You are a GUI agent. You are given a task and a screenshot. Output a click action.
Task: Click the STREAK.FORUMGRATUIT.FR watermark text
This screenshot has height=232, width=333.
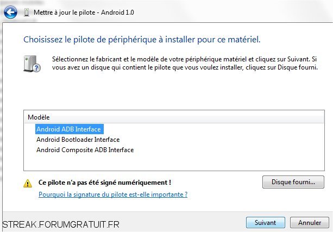(61, 224)
